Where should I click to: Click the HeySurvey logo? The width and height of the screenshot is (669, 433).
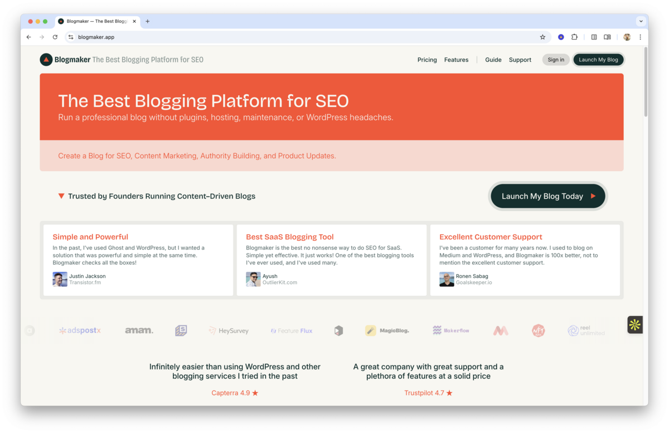[229, 330]
